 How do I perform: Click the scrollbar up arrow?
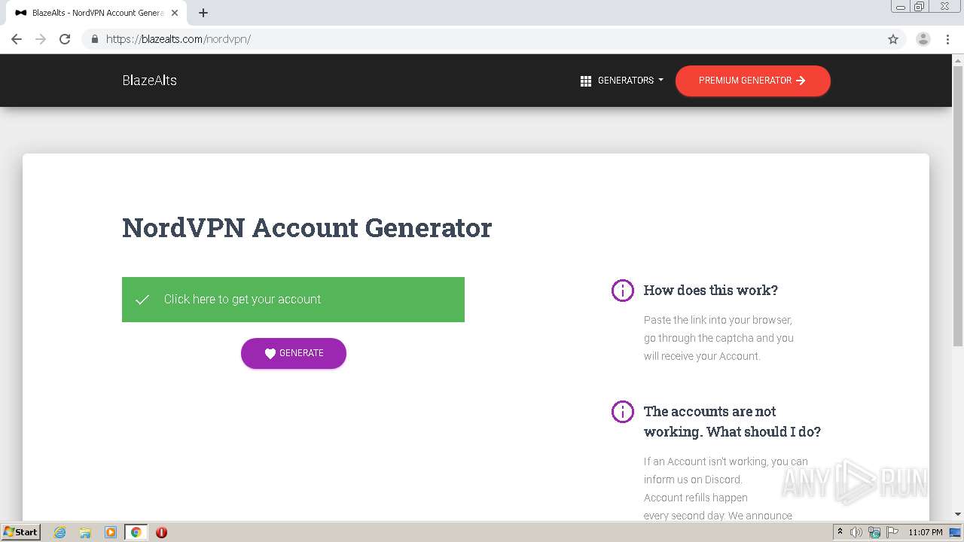(958, 59)
